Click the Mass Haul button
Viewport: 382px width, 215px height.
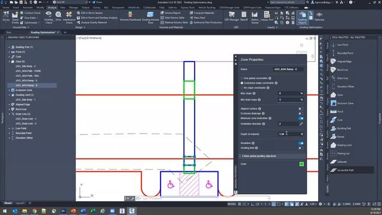(x=198, y=18)
